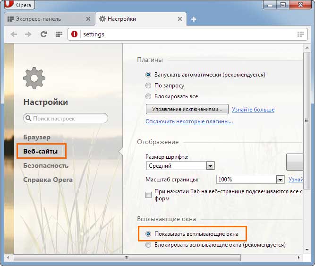Go back with the back arrow

[x=14, y=34]
